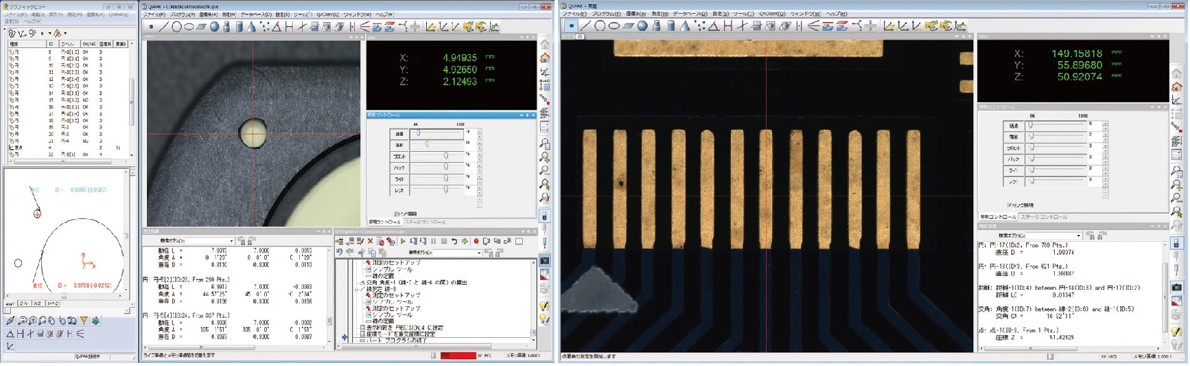Click the red X delete icon in program editor
Viewport: 1190px width, 366px height.
click(x=371, y=242)
